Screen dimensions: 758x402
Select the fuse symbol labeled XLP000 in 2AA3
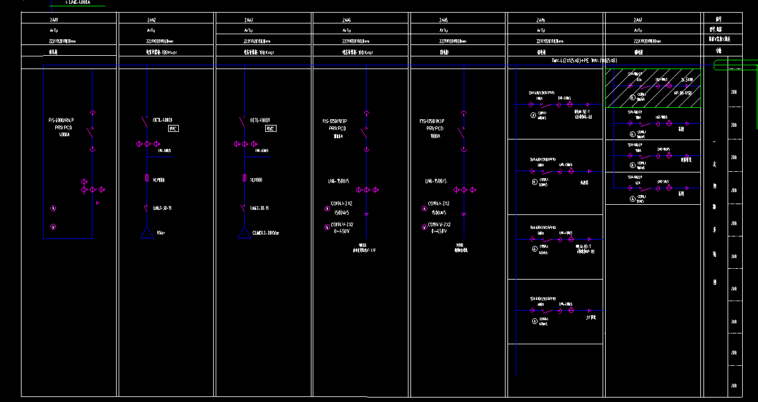245,178
